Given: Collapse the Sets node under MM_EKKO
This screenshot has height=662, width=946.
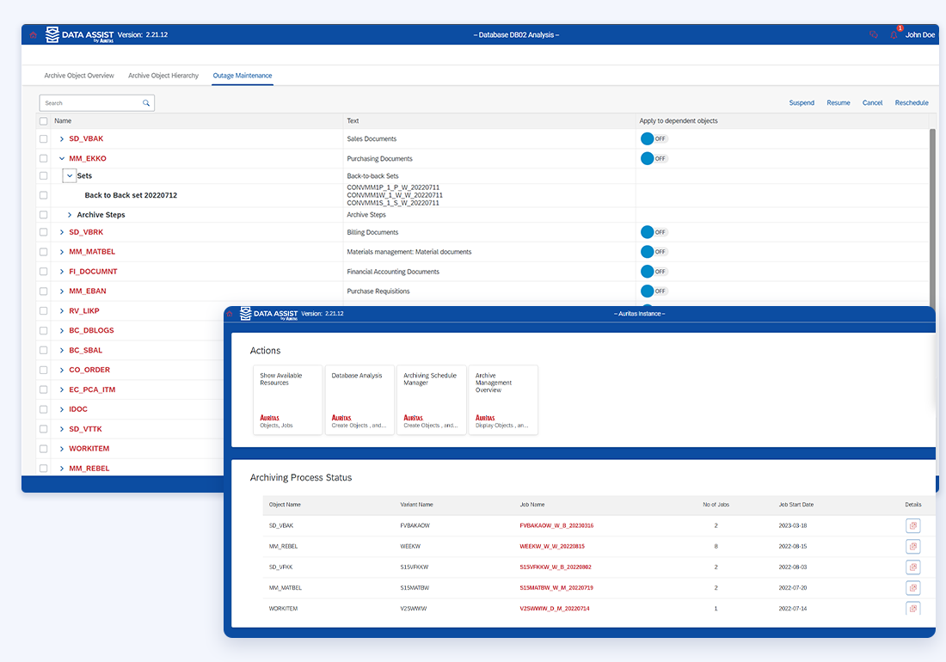Looking at the screenshot, I should coord(70,176).
